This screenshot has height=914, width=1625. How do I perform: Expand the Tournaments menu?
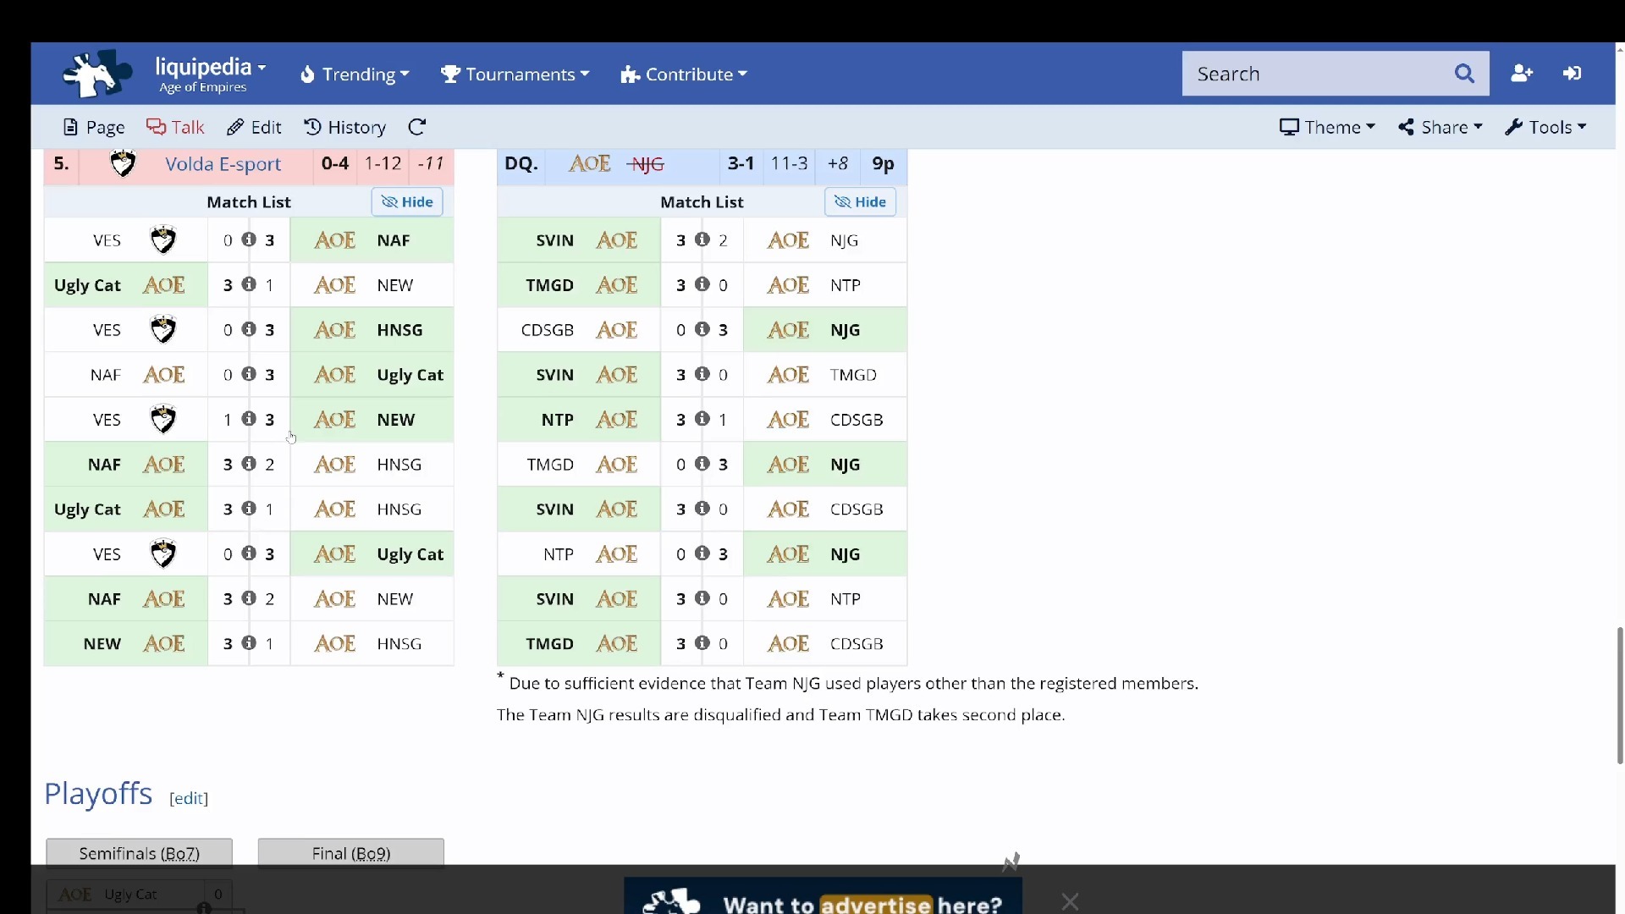coord(515,74)
